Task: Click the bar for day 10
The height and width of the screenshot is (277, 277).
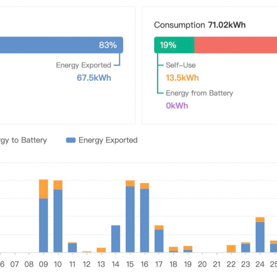Action: [58, 216]
